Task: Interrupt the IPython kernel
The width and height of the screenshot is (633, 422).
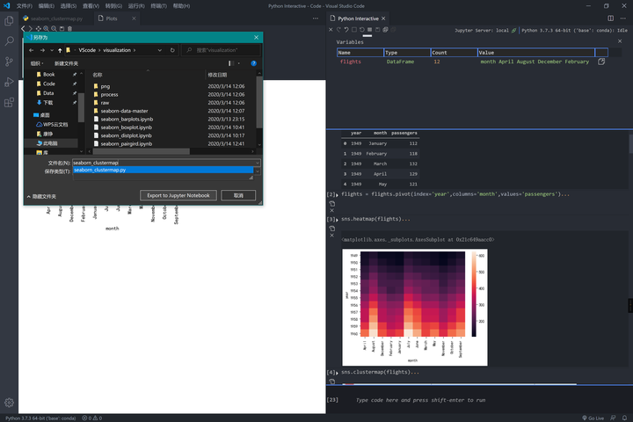Action: point(354,30)
